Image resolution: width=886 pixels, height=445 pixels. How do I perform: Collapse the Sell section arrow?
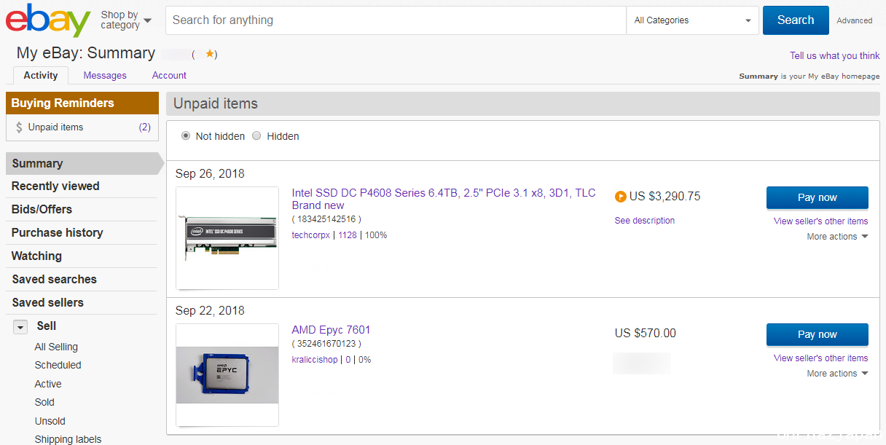click(20, 327)
